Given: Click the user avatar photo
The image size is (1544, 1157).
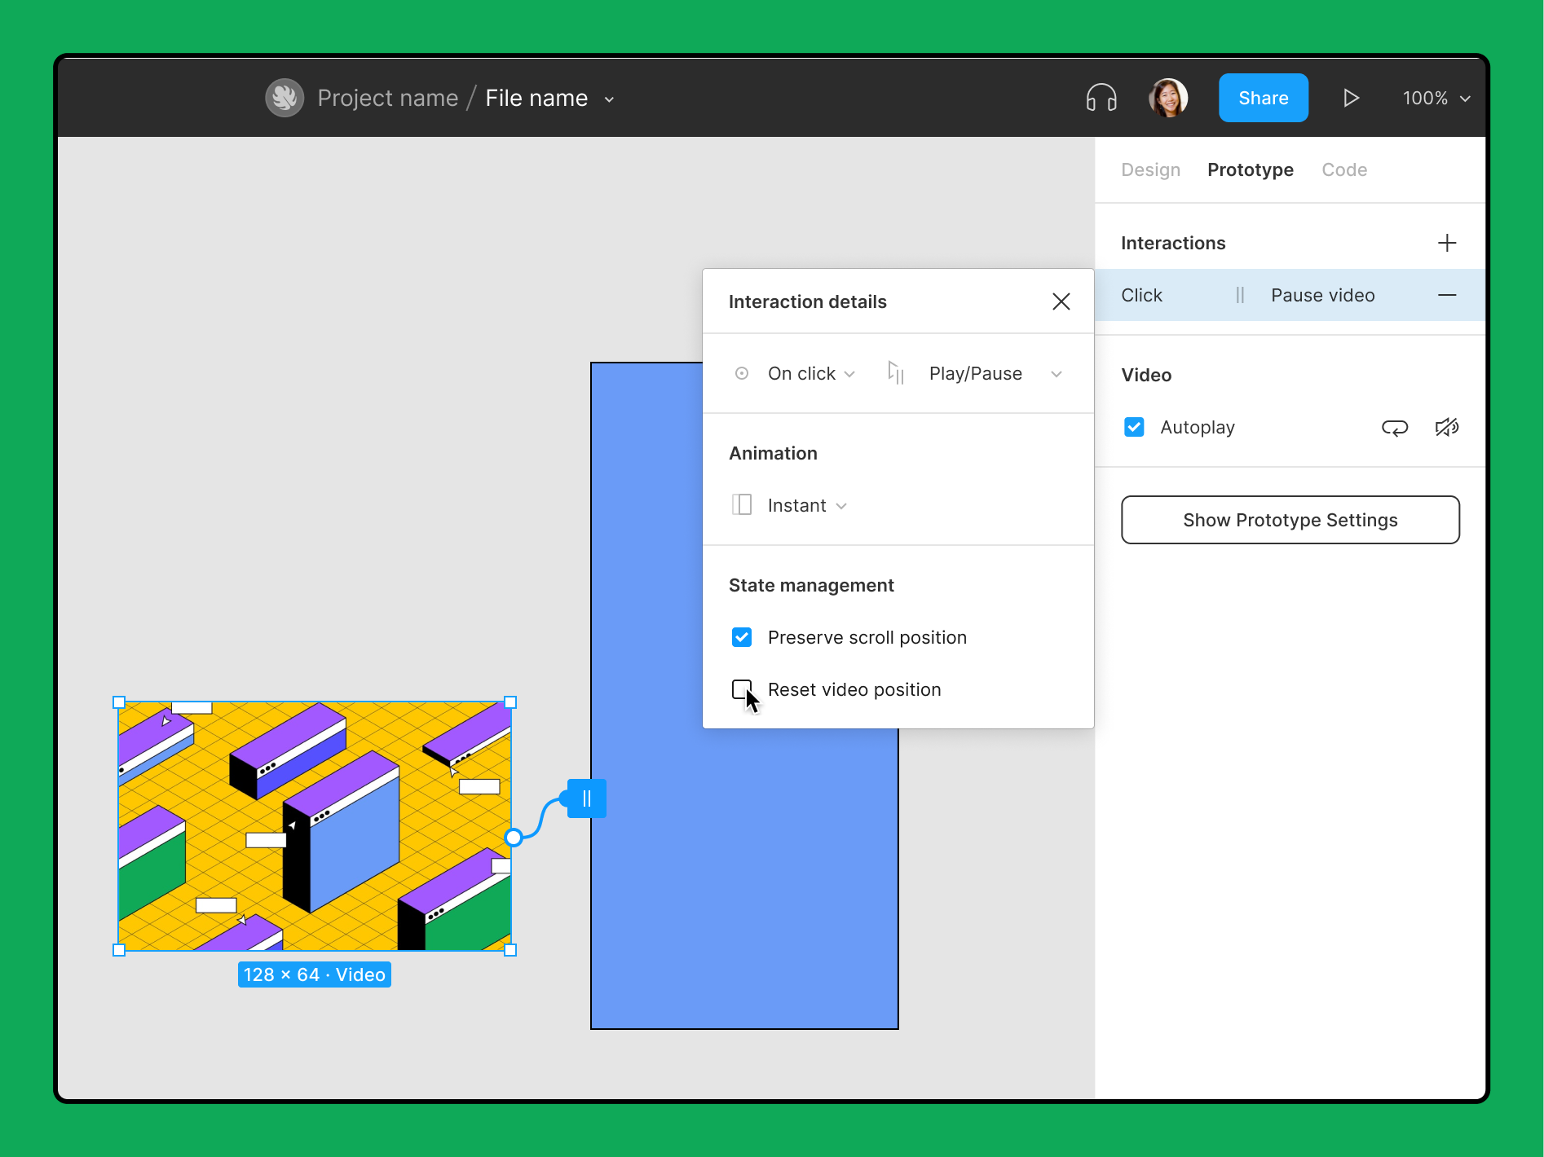Looking at the screenshot, I should (x=1167, y=98).
